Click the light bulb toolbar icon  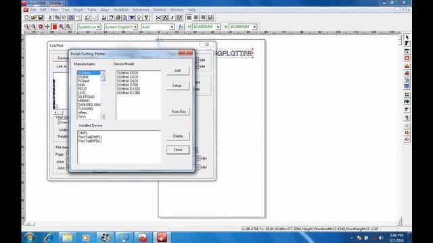[x=139, y=18]
